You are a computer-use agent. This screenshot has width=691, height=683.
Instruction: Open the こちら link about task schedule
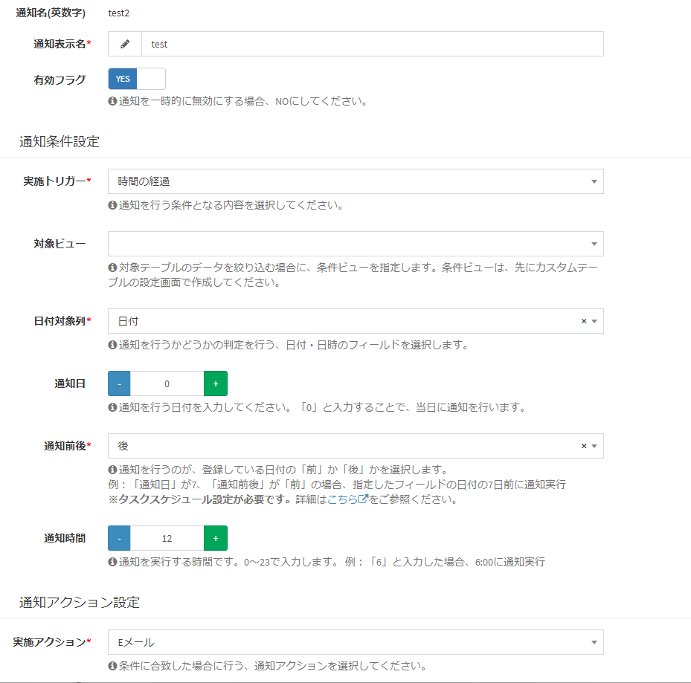(347, 499)
